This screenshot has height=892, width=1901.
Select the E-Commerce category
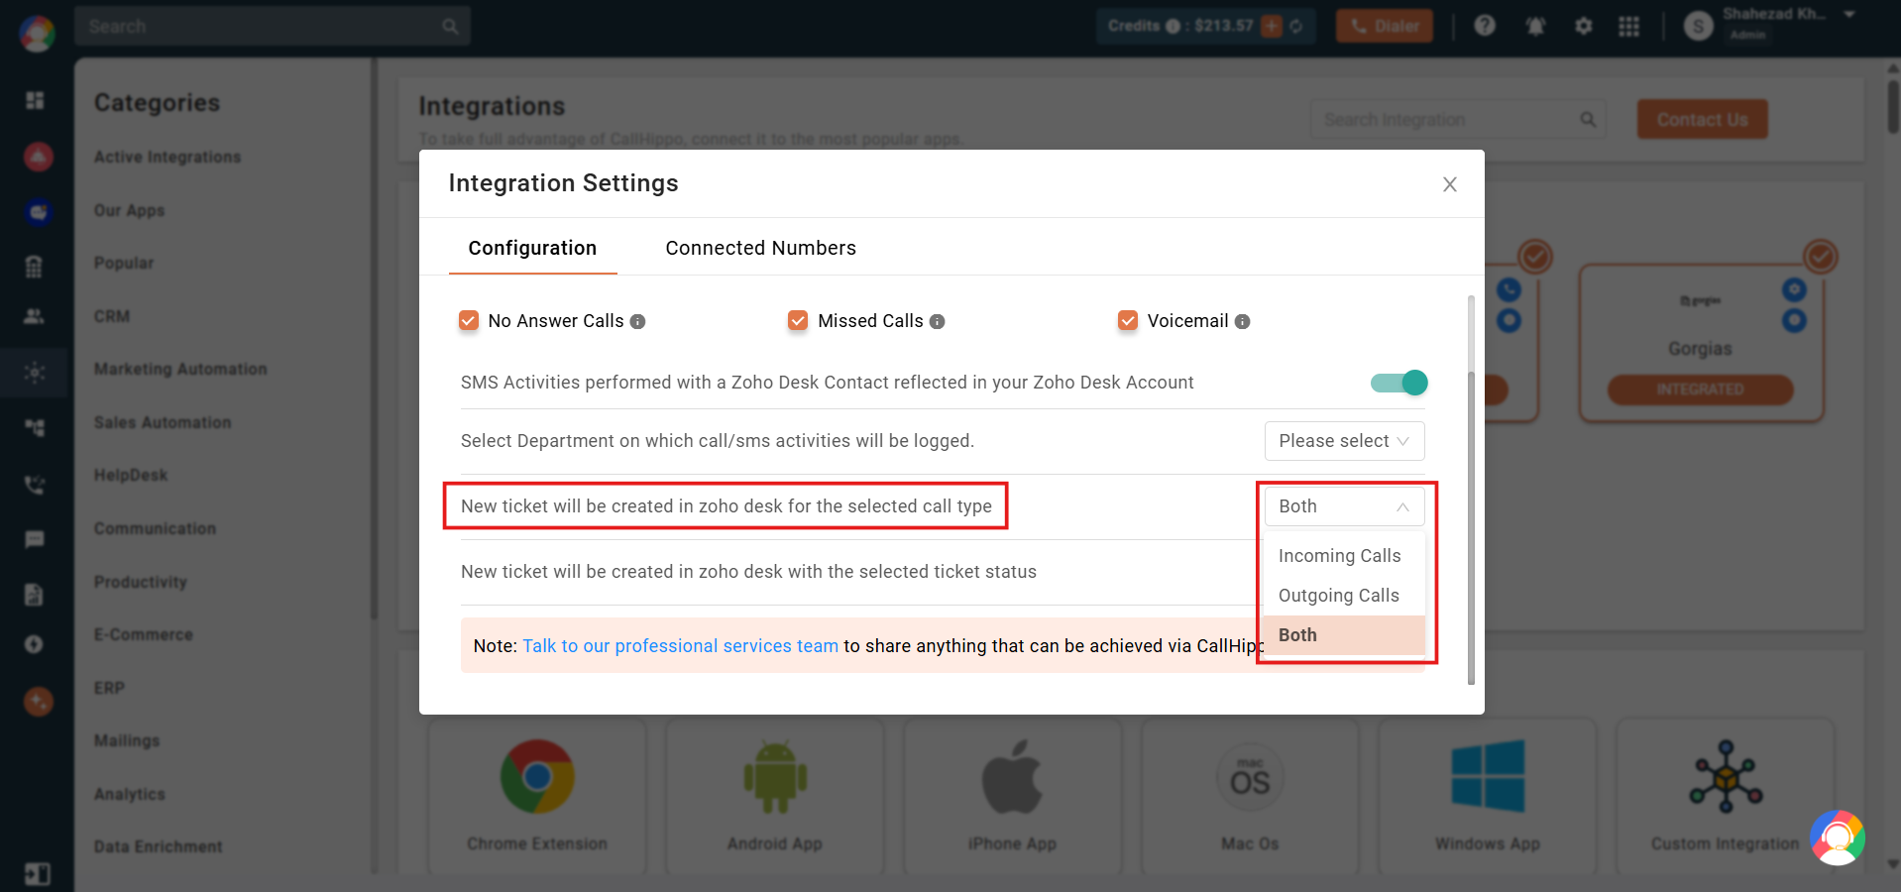[x=144, y=634]
